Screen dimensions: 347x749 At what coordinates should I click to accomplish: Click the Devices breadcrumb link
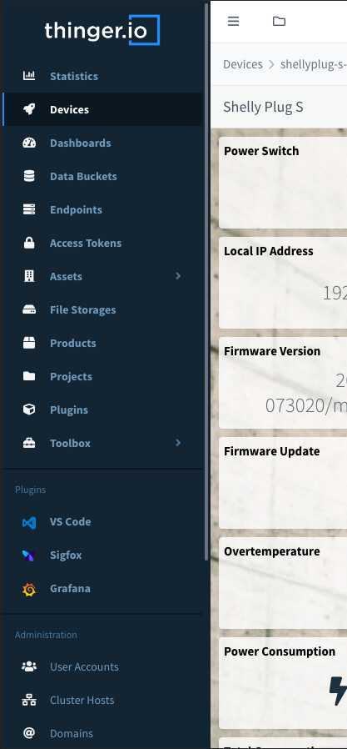pyautogui.click(x=243, y=64)
